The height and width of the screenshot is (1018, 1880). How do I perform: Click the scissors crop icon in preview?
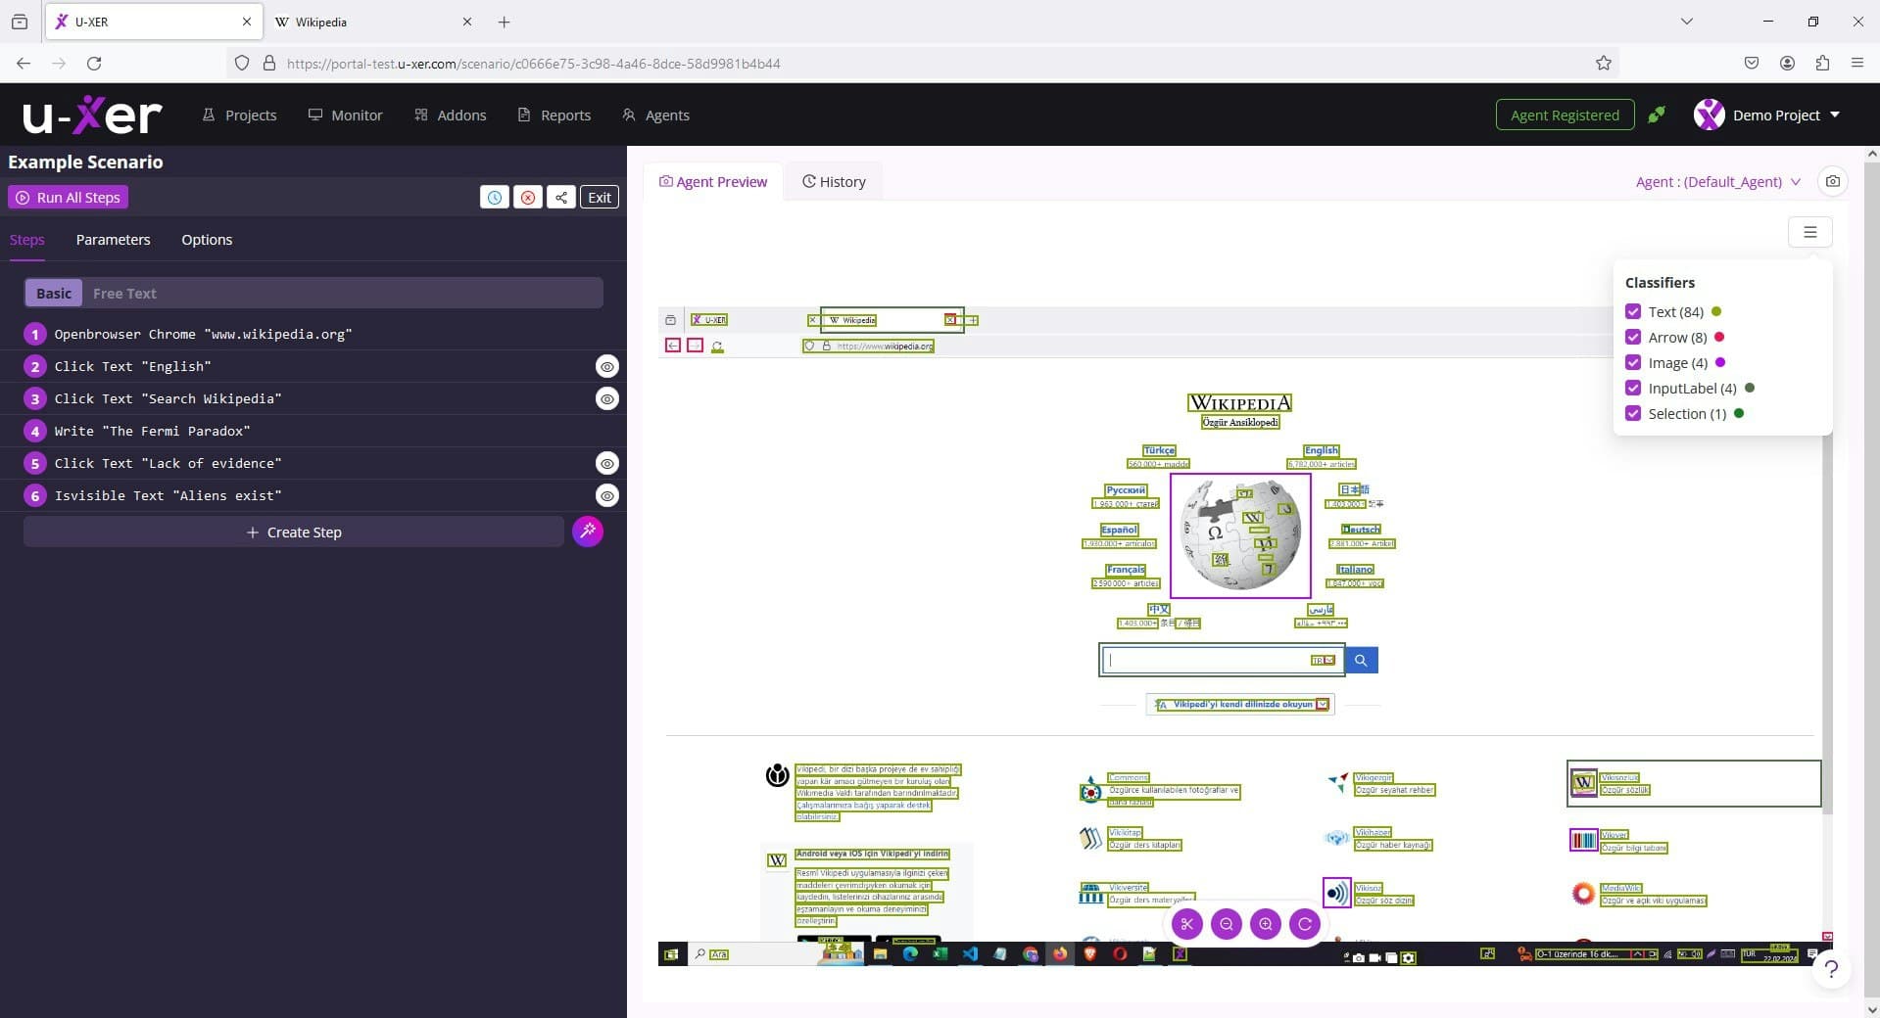(1186, 924)
